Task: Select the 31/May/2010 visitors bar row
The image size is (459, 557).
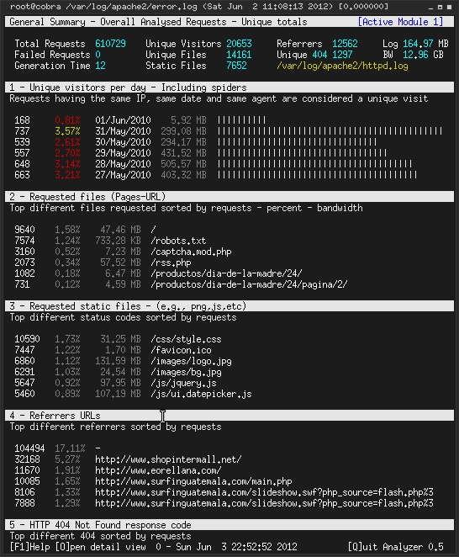Action: click(228, 131)
